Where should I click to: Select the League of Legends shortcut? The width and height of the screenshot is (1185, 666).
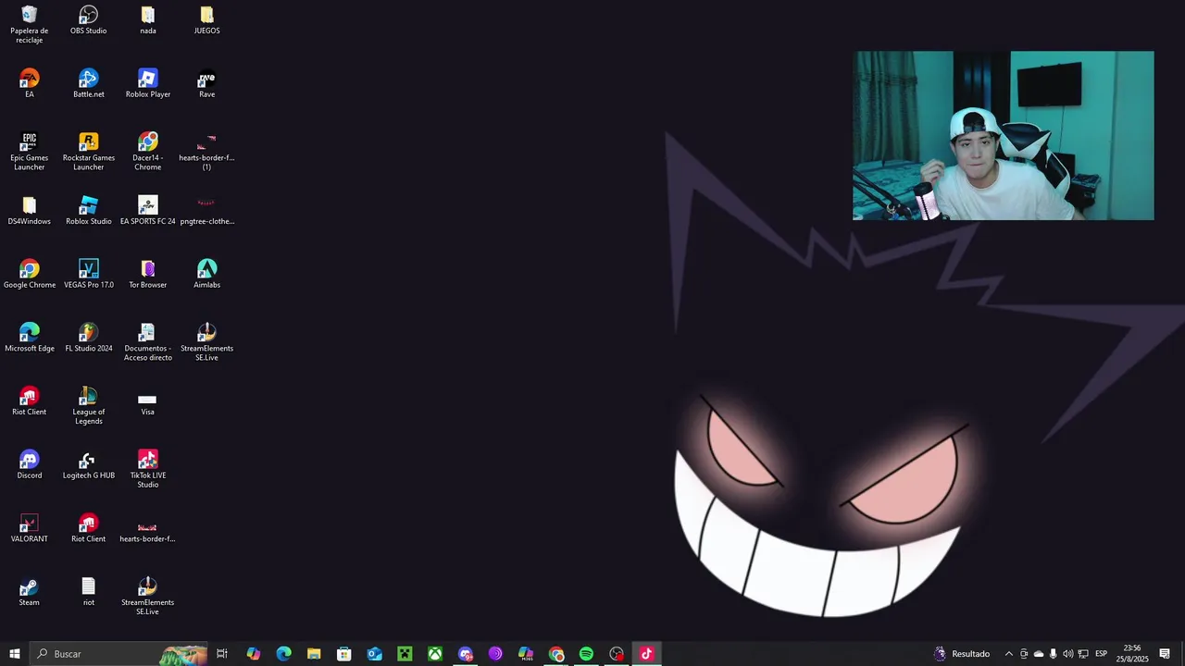point(89,405)
